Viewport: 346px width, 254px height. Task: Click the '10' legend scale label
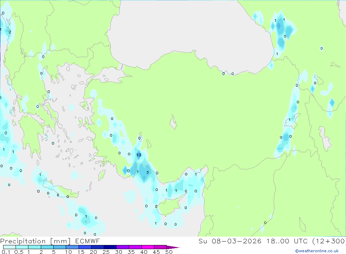coord(69,252)
